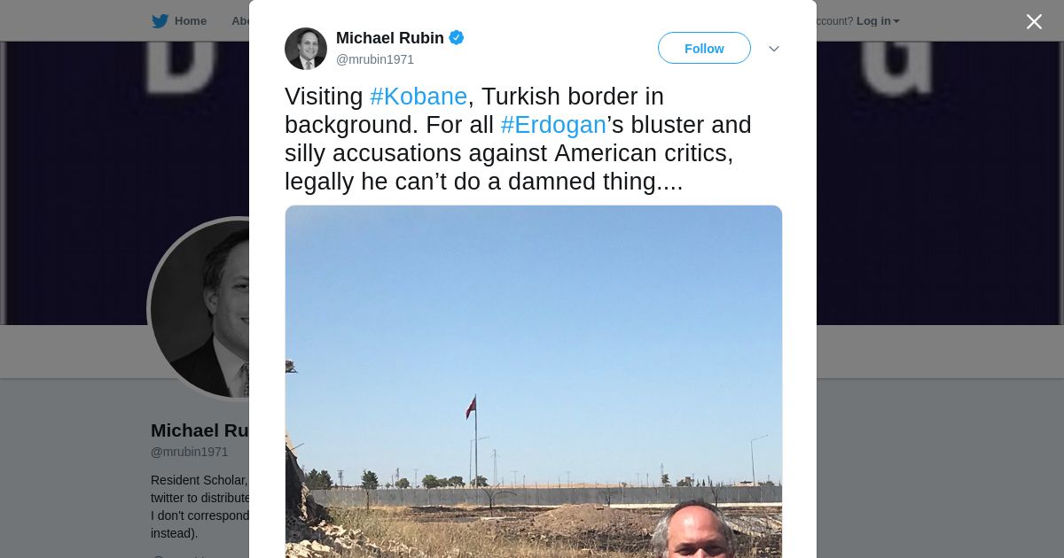Click the Michael Rubin profile name heading
Viewport: 1064px width, 558px height.
[200, 430]
